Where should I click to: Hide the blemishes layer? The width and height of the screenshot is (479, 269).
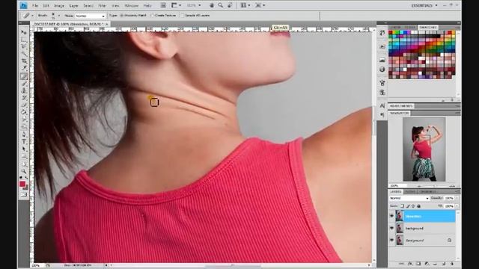392,216
